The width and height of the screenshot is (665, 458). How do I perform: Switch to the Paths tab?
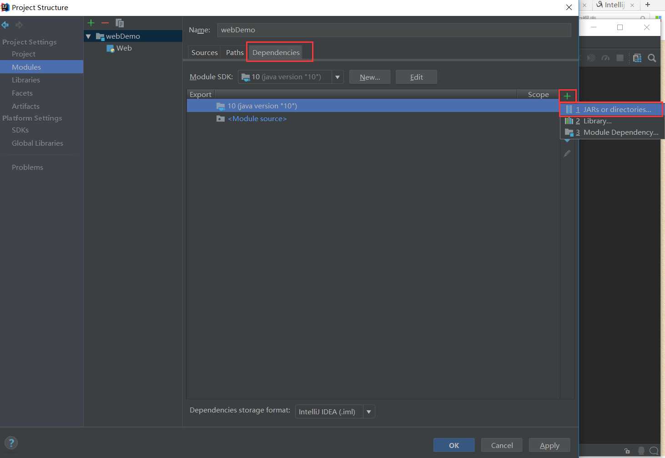pos(235,52)
